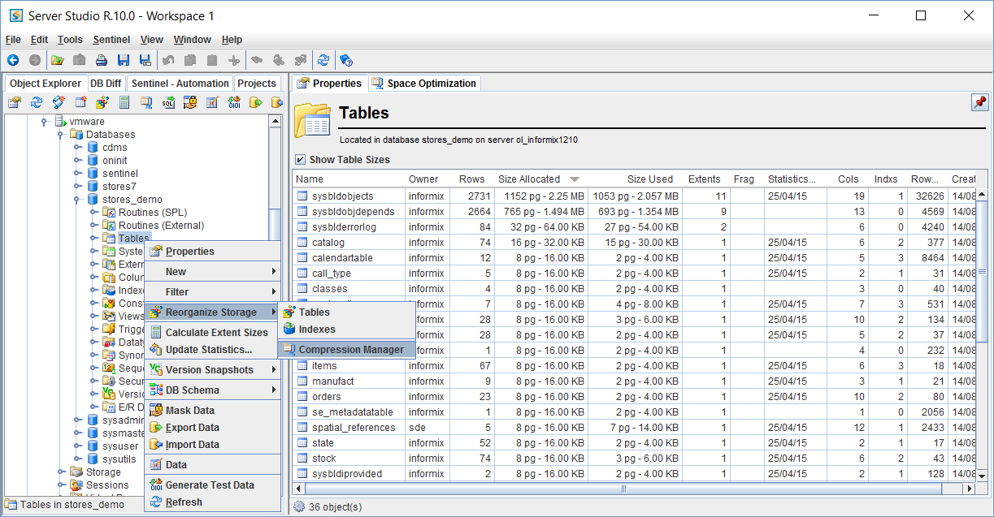994x517 pixels.
Task: Open the DB Diff tab
Action: (x=106, y=84)
